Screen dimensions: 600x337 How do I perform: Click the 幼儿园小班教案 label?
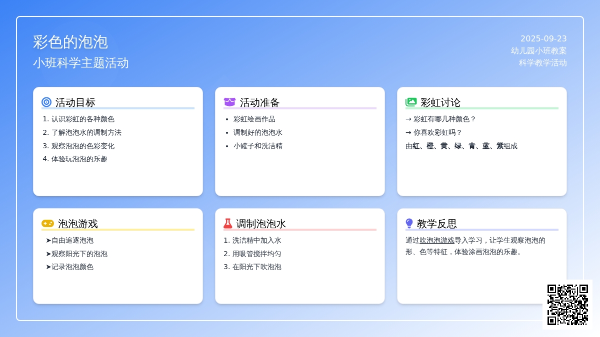pos(538,51)
